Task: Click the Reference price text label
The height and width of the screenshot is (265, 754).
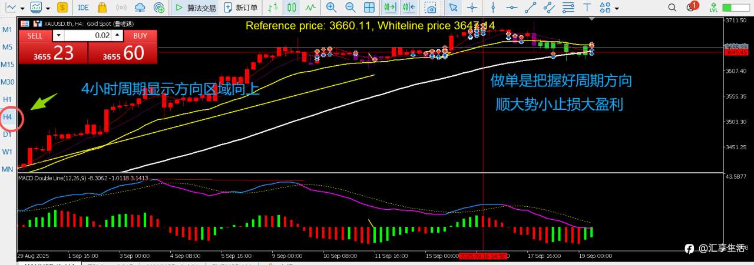Action: pyautogui.click(x=370, y=26)
